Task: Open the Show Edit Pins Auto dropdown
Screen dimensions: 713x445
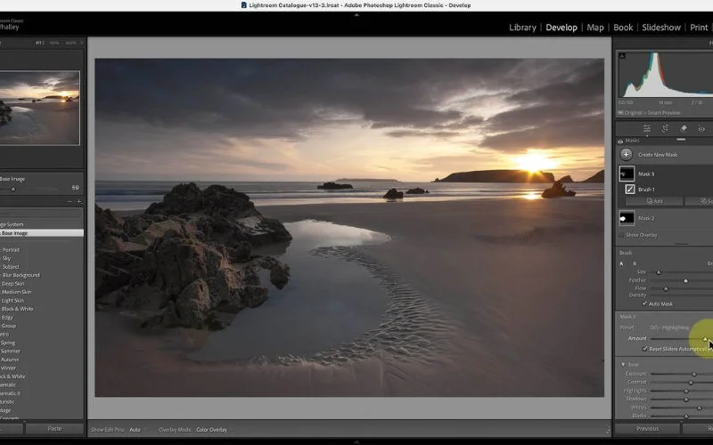Action: [135, 430]
